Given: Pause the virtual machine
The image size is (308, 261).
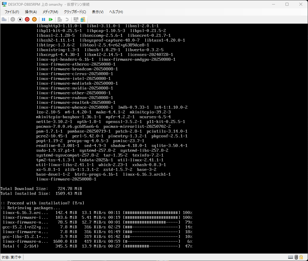Looking at the screenshot, I should tap(44, 19).
